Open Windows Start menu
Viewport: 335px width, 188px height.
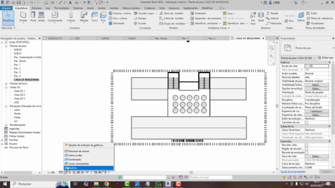click(5, 184)
